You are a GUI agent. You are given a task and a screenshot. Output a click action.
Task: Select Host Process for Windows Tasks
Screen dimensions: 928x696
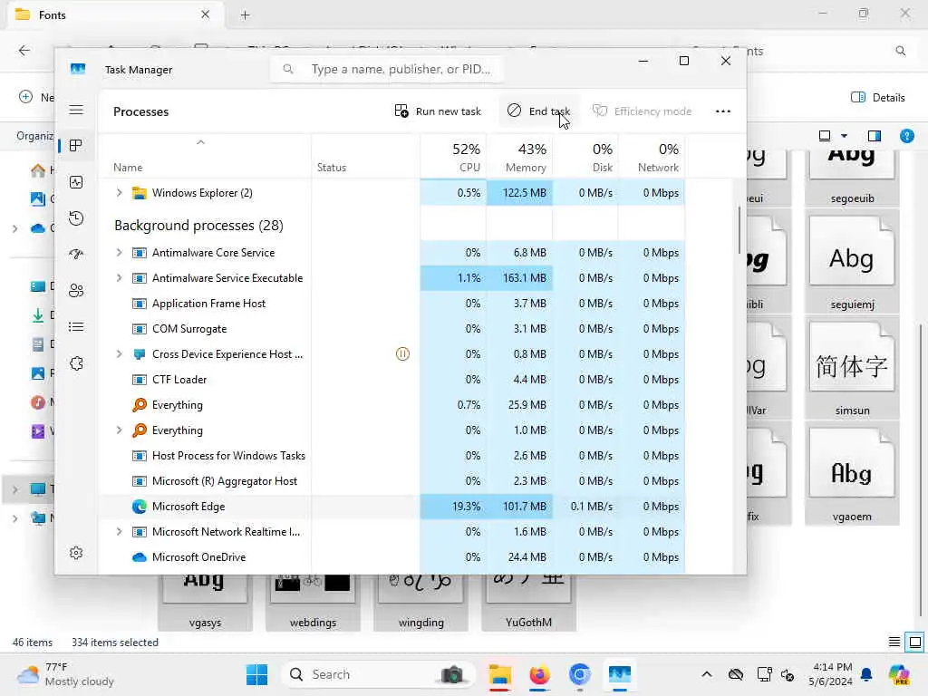(x=391, y=456)
